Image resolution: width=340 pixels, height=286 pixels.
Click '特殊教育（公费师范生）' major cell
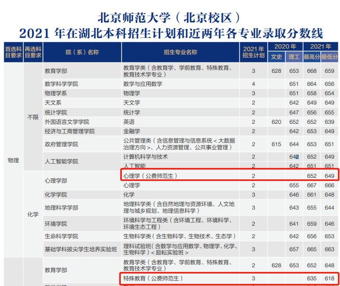(180, 278)
